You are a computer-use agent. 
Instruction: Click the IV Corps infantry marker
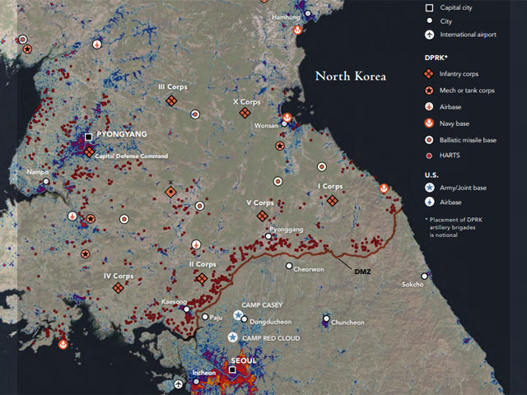118,289
